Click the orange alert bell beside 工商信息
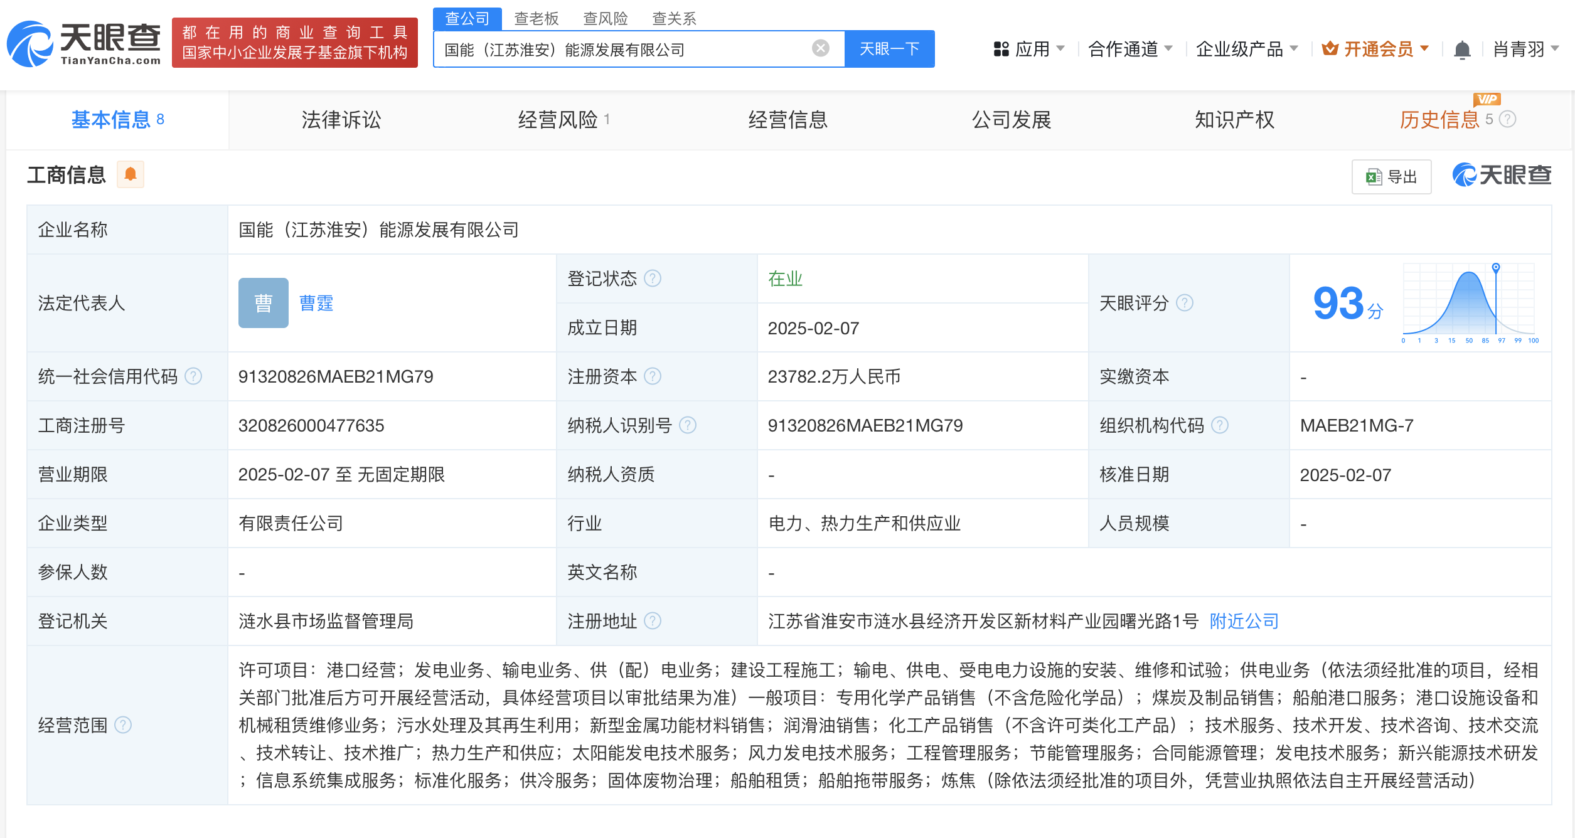 tap(131, 174)
